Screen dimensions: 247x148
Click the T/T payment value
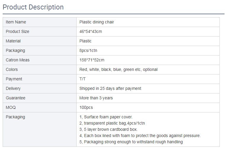(83, 79)
